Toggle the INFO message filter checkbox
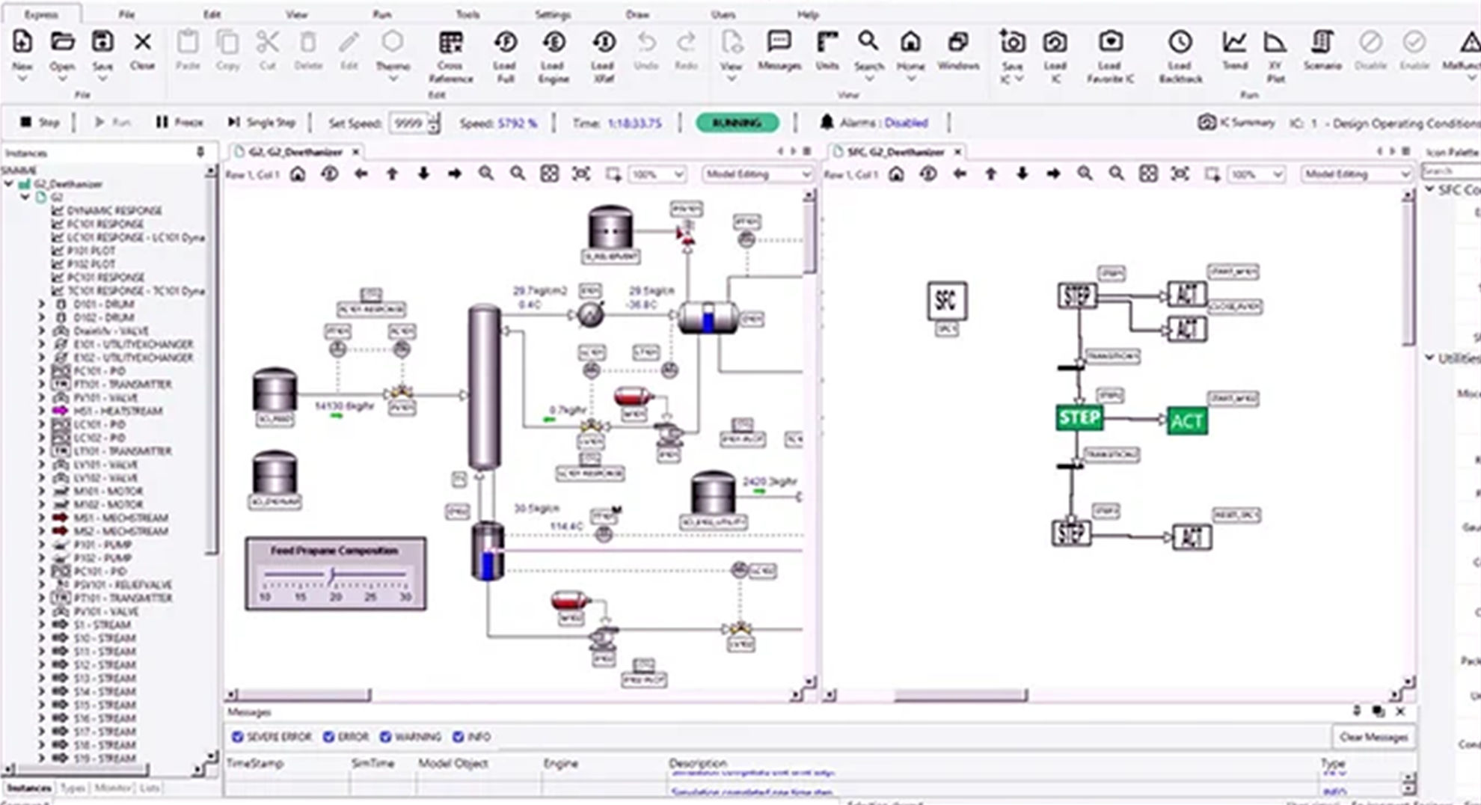Screen dimensions: 1481x805 coord(459,737)
